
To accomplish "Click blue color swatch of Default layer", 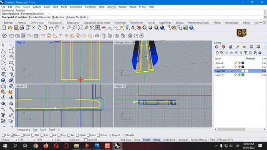I will pyautogui.click(x=243, y=63).
